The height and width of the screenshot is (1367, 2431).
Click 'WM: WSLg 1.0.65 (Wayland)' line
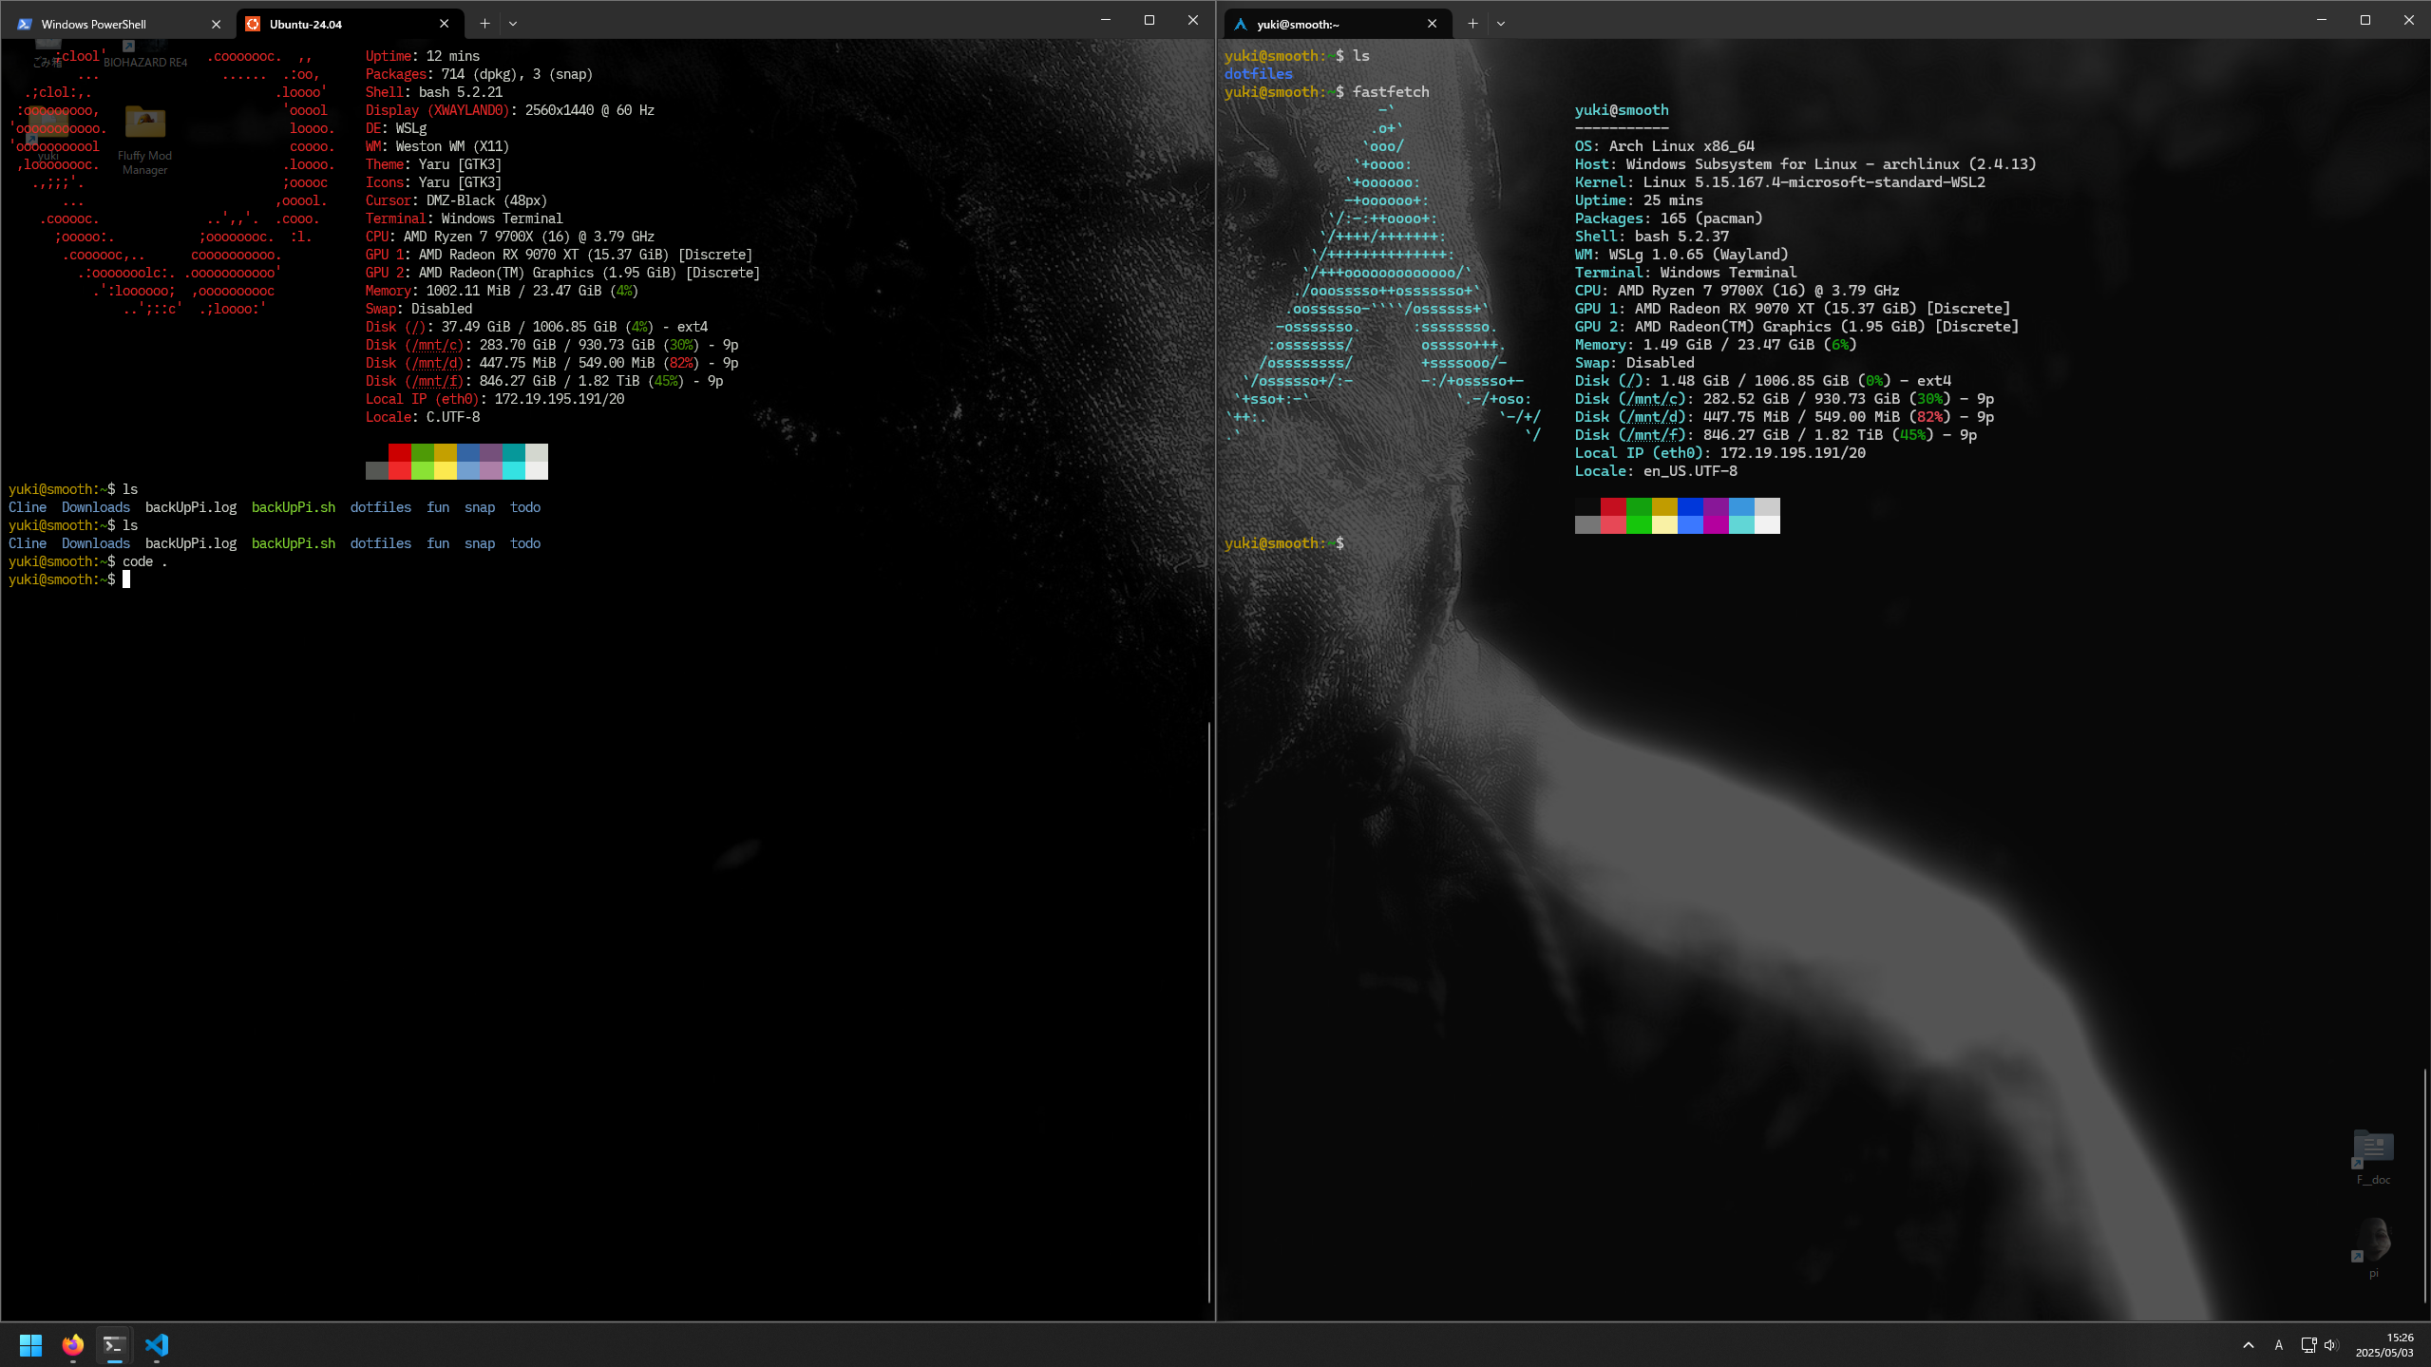click(1681, 255)
